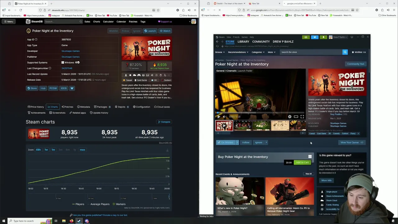Open Skunkape Games developer link on SteamDB
Image resolution: width=398 pixels, height=224 pixels.
click(71, 51)
